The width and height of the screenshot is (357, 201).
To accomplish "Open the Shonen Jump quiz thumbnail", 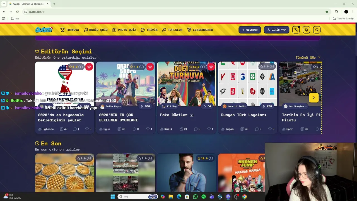I will pos(242,173).
